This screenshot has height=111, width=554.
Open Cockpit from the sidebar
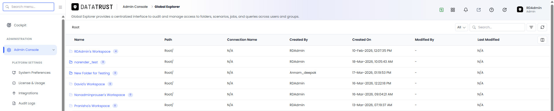pos(20,25)
